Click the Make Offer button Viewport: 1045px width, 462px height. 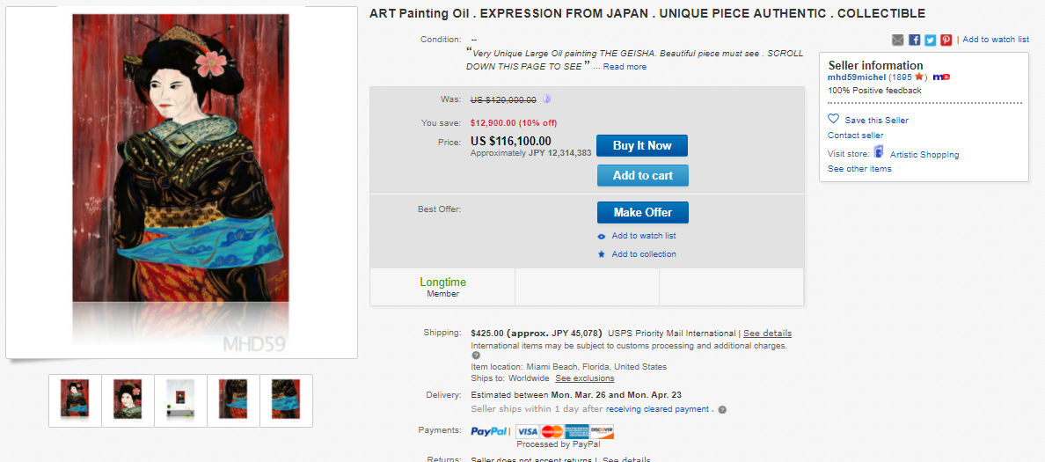coord(642,212)
